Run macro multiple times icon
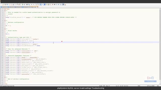Viewport: 161px width, 90px height. coord(59,4)
